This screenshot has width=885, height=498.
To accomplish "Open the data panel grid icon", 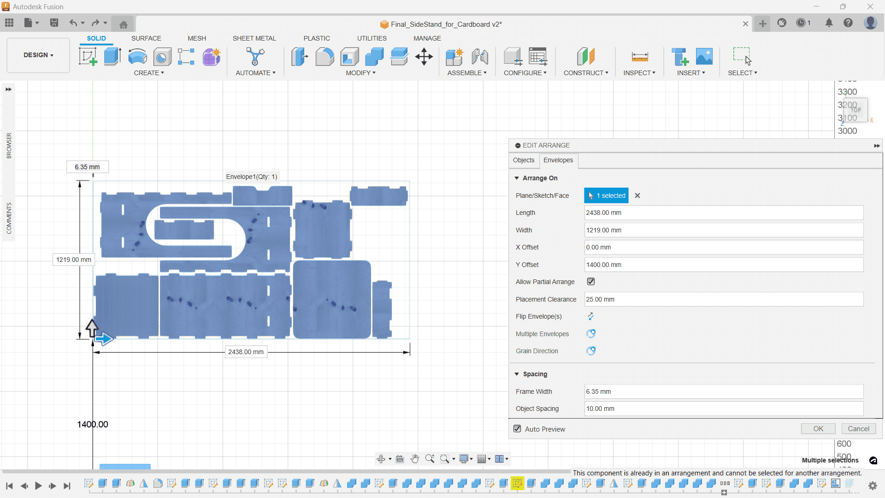I will tap(9, 23).
